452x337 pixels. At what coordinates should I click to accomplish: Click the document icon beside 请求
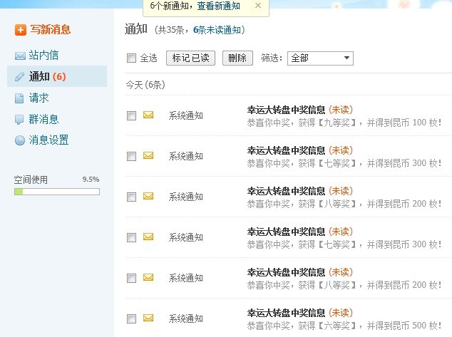coord(19,98)
